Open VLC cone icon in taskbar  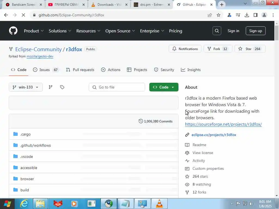159,204
